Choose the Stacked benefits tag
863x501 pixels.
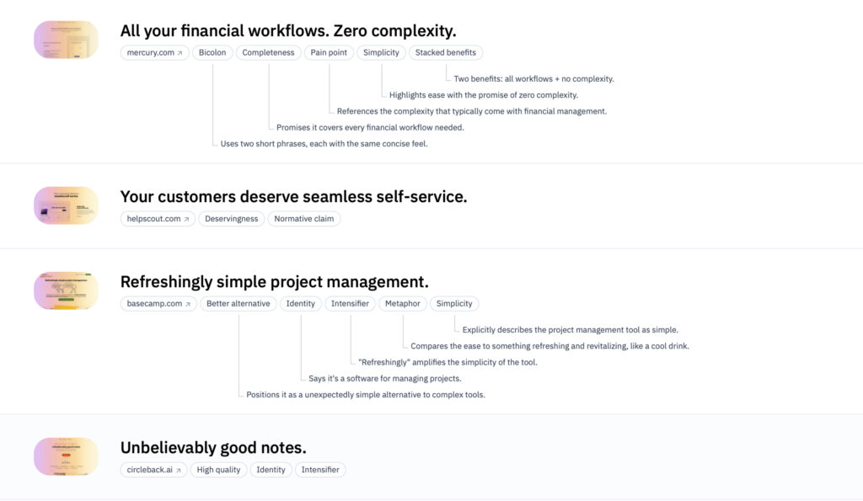pyautogui.click(x=446, y=52)
